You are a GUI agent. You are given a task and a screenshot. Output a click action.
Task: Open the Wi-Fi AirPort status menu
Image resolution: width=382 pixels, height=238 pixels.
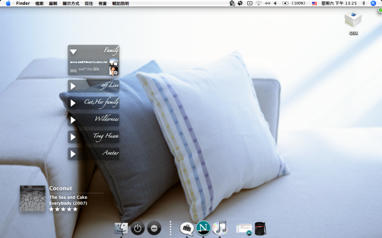pyautogui.click(x=258, y=4)
